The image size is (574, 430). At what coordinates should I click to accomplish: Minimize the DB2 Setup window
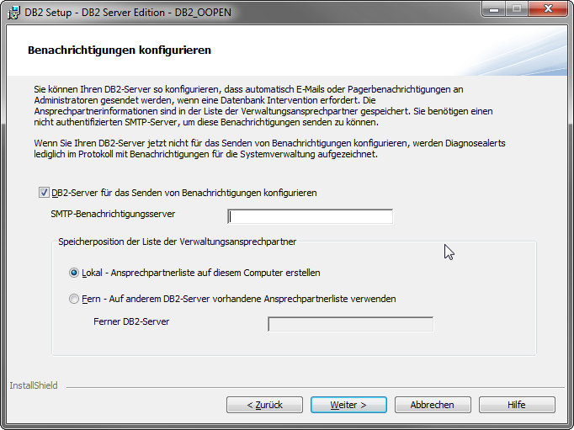point(494,9)
